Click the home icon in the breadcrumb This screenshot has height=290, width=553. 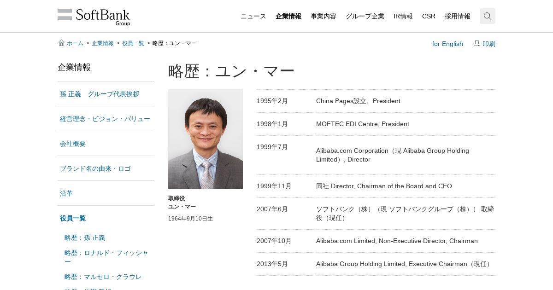(61, 43)
